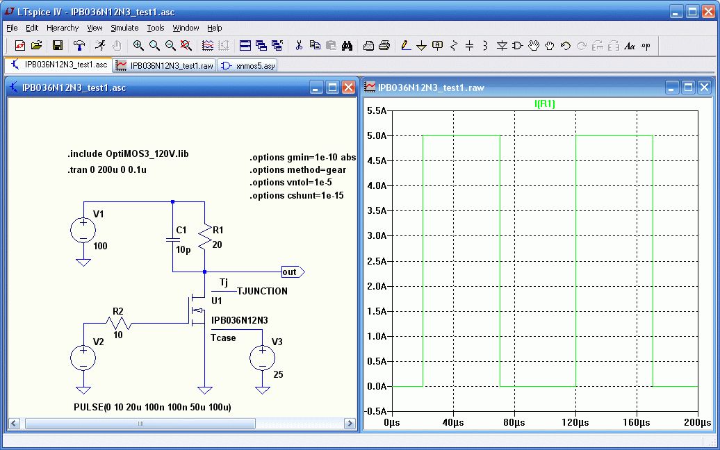Select the Inductor component tool
The width and height of the screenshot is (720, 450).
pos(485,45)
